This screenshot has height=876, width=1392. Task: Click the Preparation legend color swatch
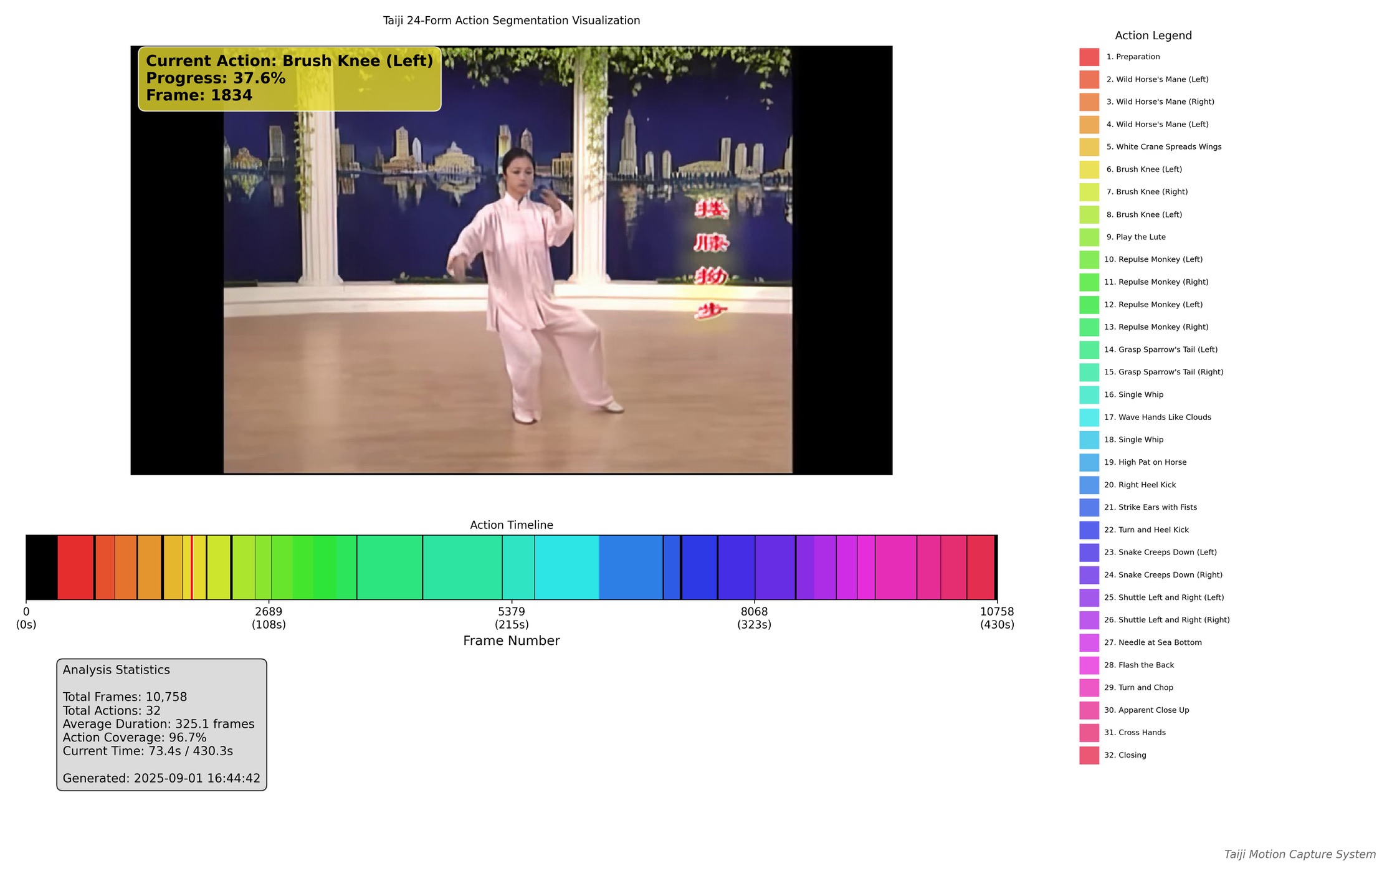(x=1089, y=57)
